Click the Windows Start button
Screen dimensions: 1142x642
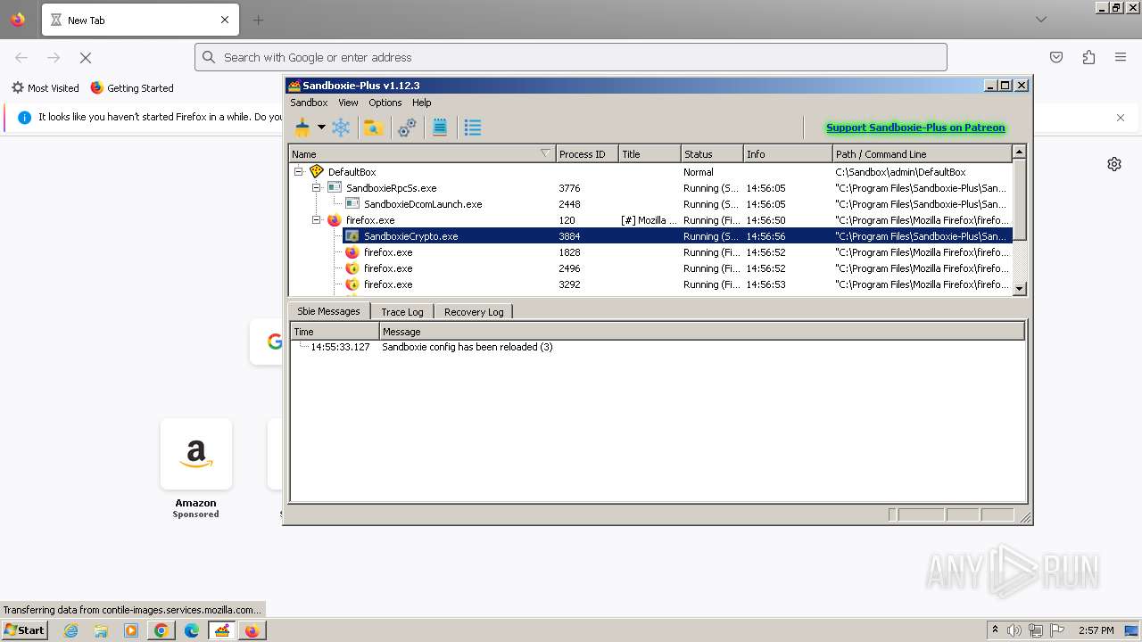[x=25, y=630]
